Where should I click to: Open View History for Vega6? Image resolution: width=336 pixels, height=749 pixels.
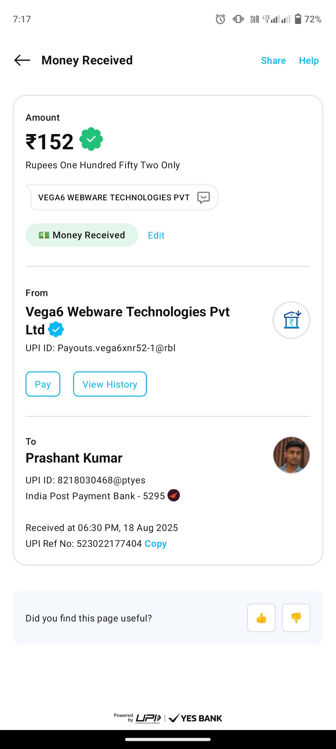coord(110,384)
